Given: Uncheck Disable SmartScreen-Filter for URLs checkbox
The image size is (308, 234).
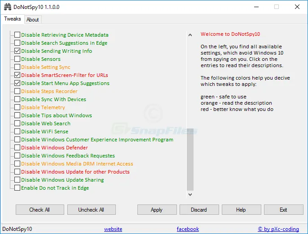Looking at the screenshot, I should [17, 75].
